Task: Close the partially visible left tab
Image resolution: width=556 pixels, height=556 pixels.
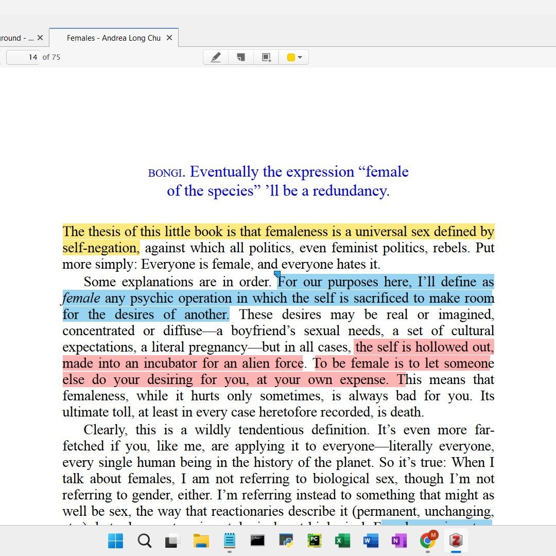Action: pyautogui.click(x=40, y=38)
